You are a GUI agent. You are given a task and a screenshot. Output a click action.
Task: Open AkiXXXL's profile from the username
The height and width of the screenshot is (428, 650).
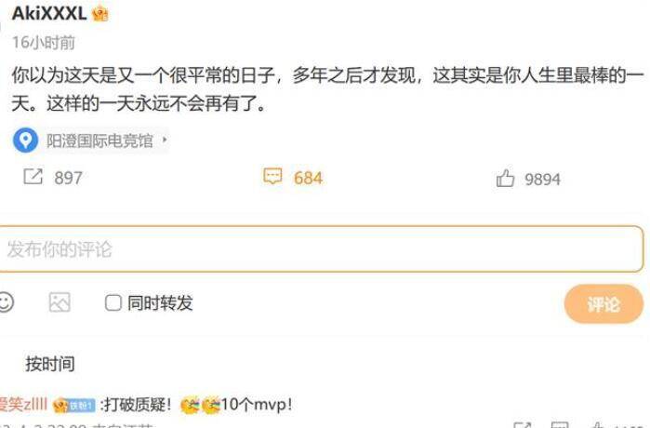tap(49, 13)
